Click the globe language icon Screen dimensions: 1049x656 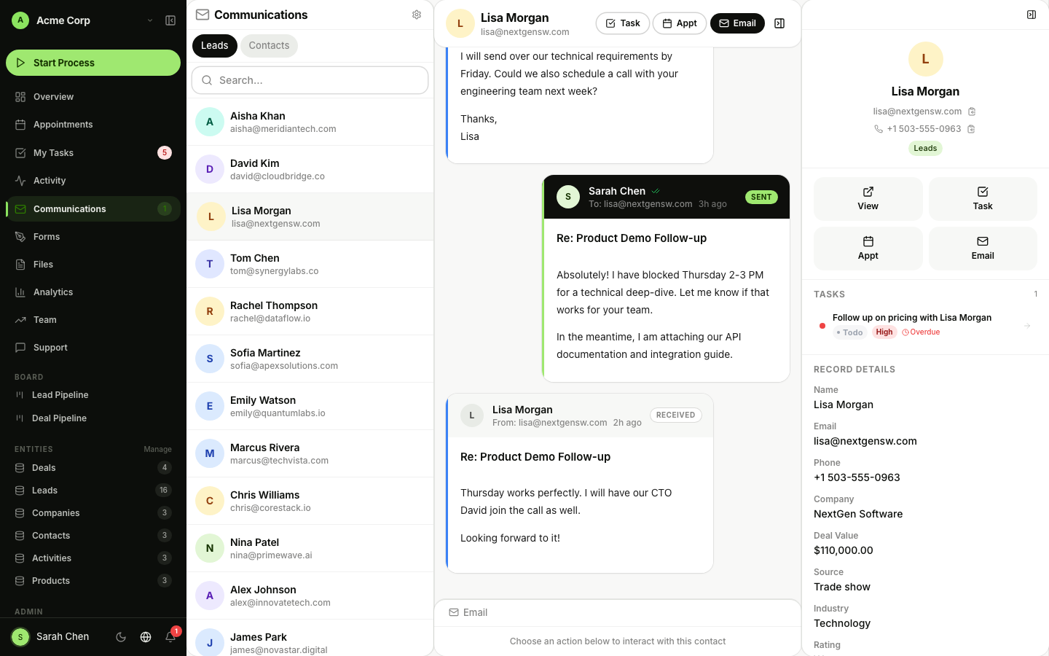(x=146, y=636)
